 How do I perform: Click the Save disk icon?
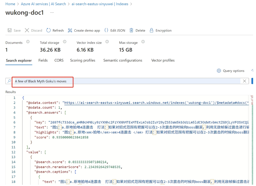tap(10, 30)
